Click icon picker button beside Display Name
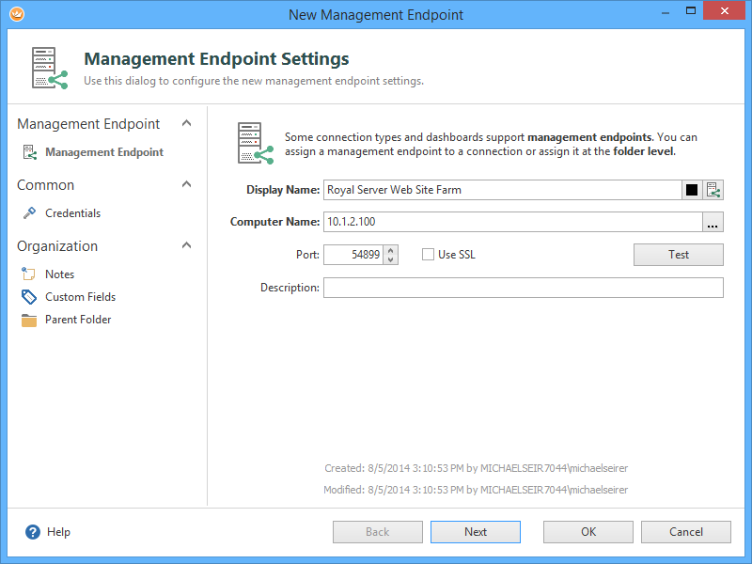The width and height of the screenshot is (752, 564). tap(713, 190)
